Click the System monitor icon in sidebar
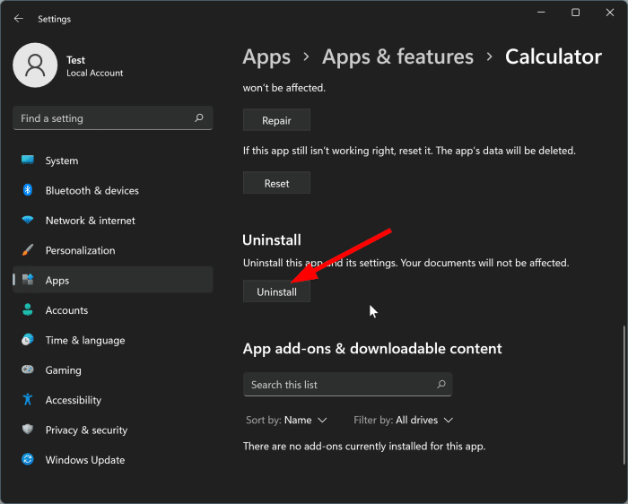 tap(28, 161)
